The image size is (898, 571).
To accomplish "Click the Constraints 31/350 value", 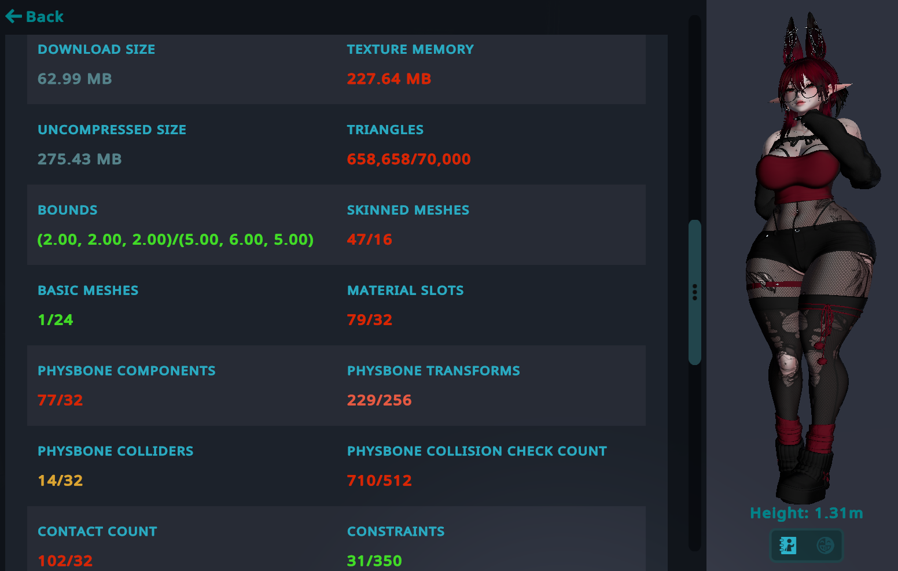I will pos(374,561).
